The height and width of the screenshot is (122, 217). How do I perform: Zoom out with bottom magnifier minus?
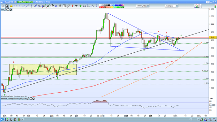pyautogui.click(x=210, y=119)
